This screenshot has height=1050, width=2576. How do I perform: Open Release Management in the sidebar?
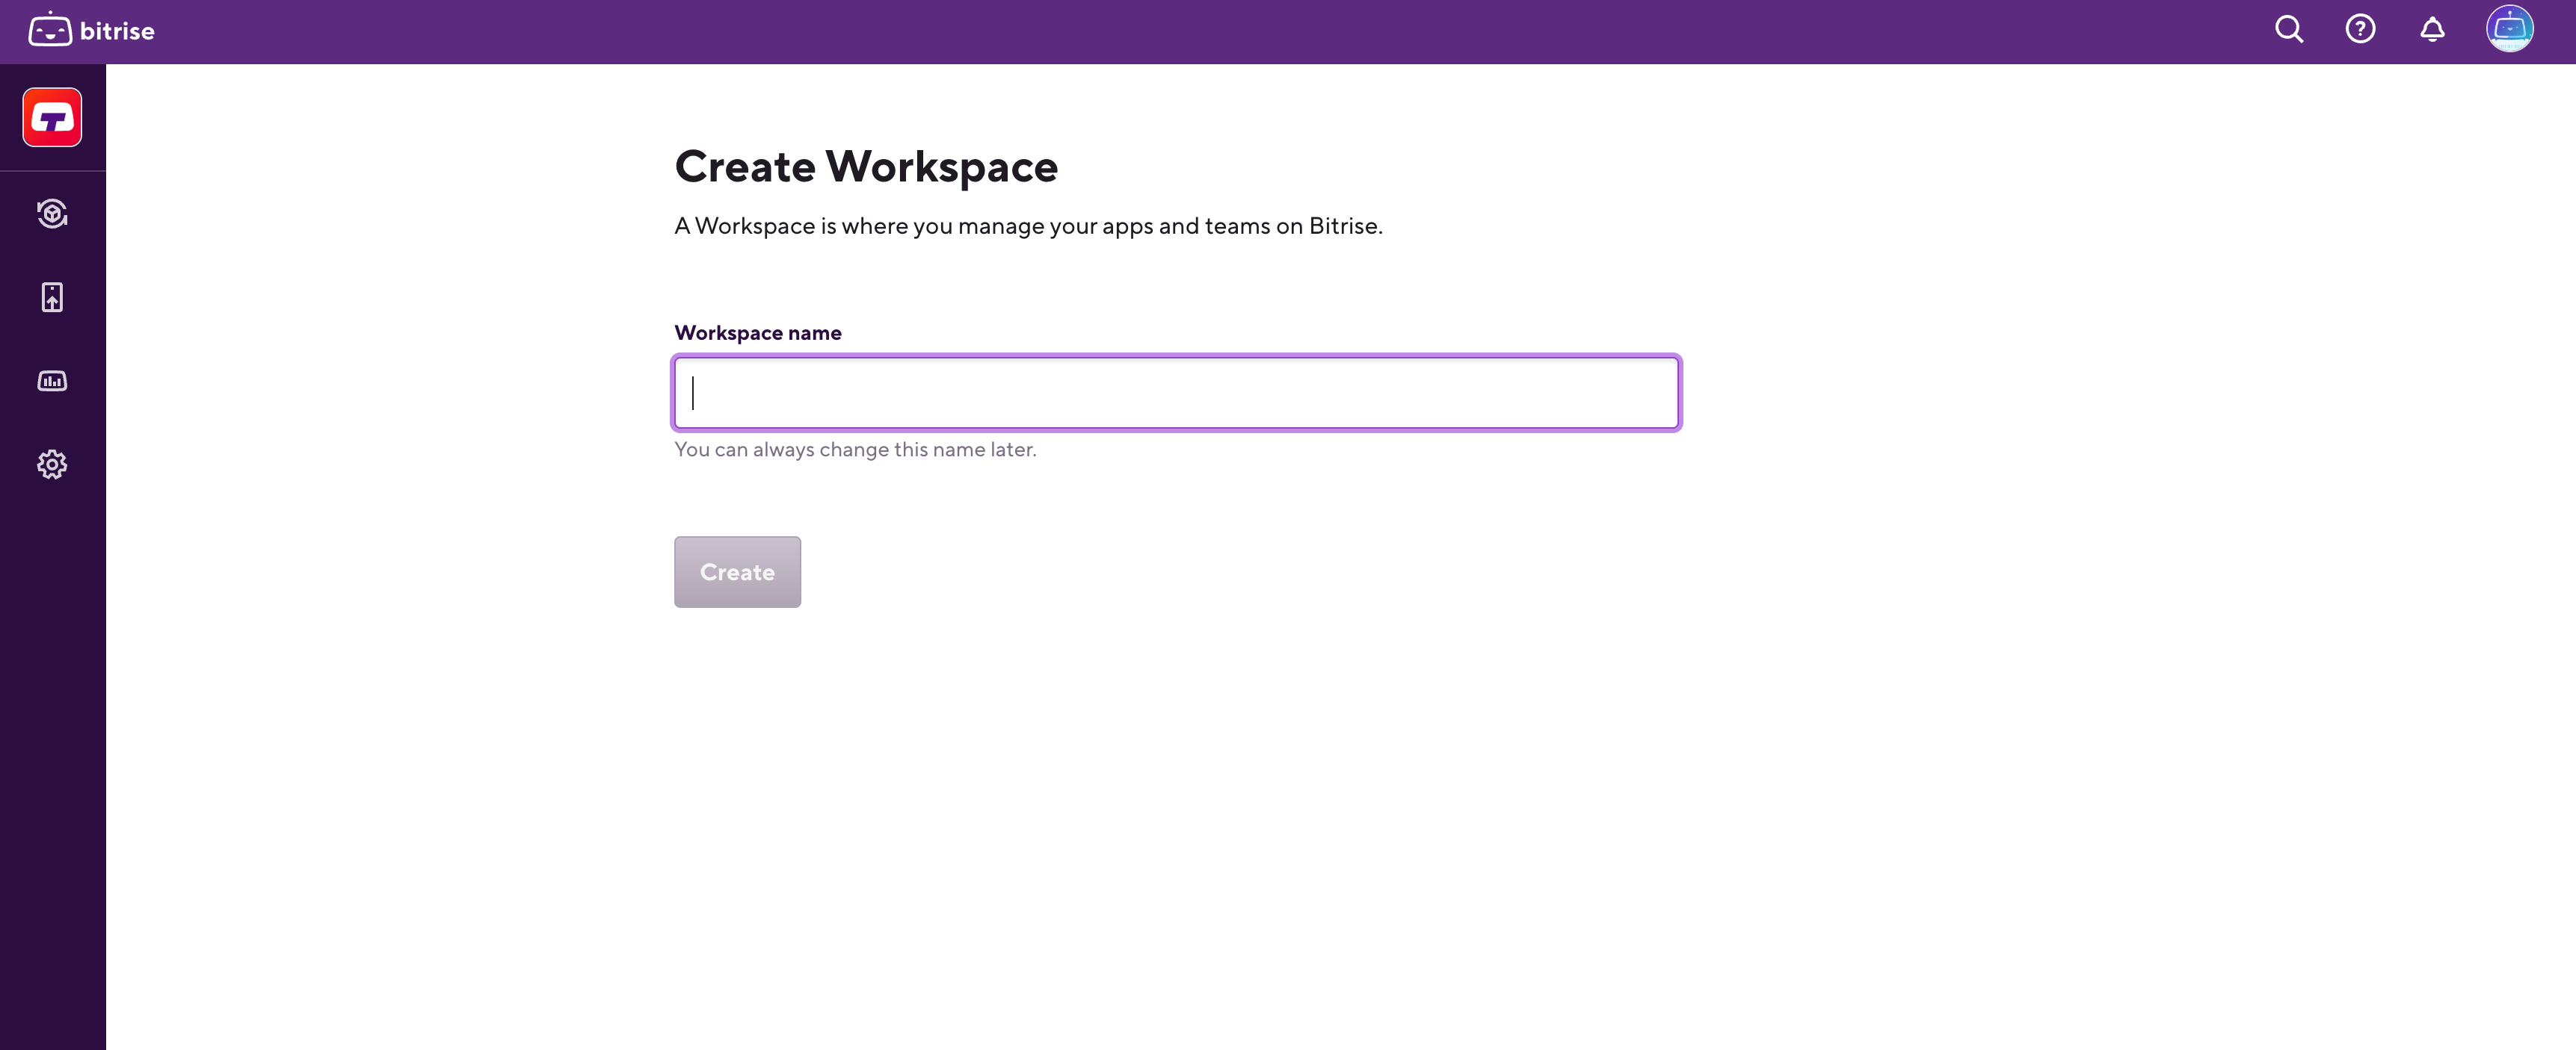[x=51, y=296]
